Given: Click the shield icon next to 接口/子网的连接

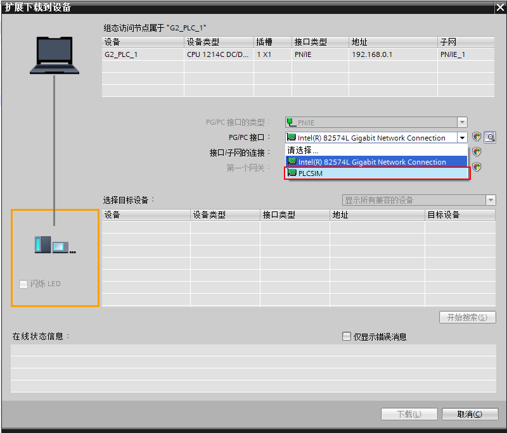Looking at the screenshot, I should 475,152.
